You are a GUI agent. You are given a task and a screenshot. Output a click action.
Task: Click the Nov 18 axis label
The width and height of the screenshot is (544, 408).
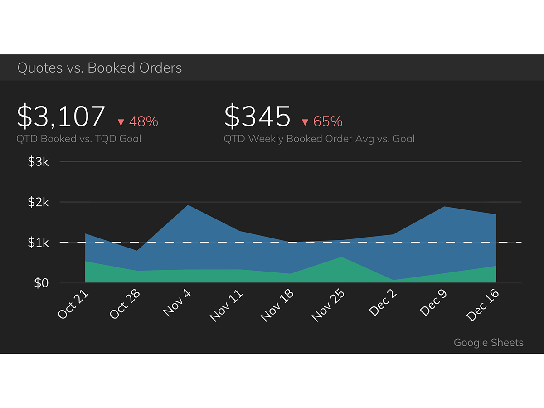(x=278, y=303)
